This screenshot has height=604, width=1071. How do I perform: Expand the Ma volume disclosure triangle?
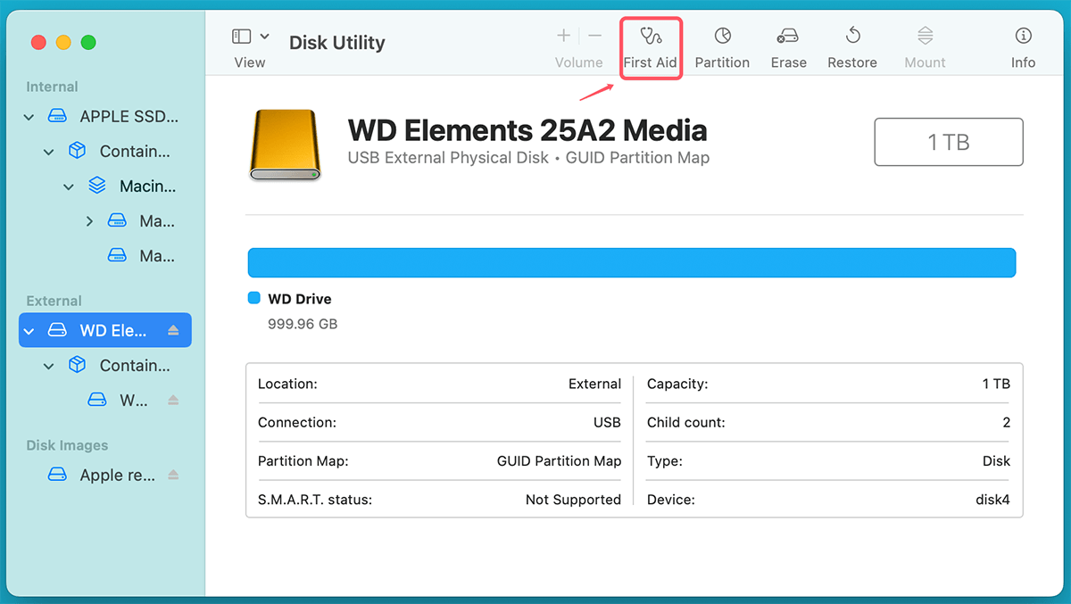click(88, 220)
